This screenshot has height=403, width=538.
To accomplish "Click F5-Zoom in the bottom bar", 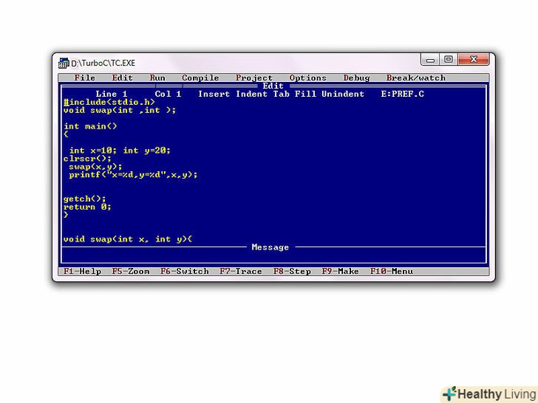I will click(x=131, y=272).
